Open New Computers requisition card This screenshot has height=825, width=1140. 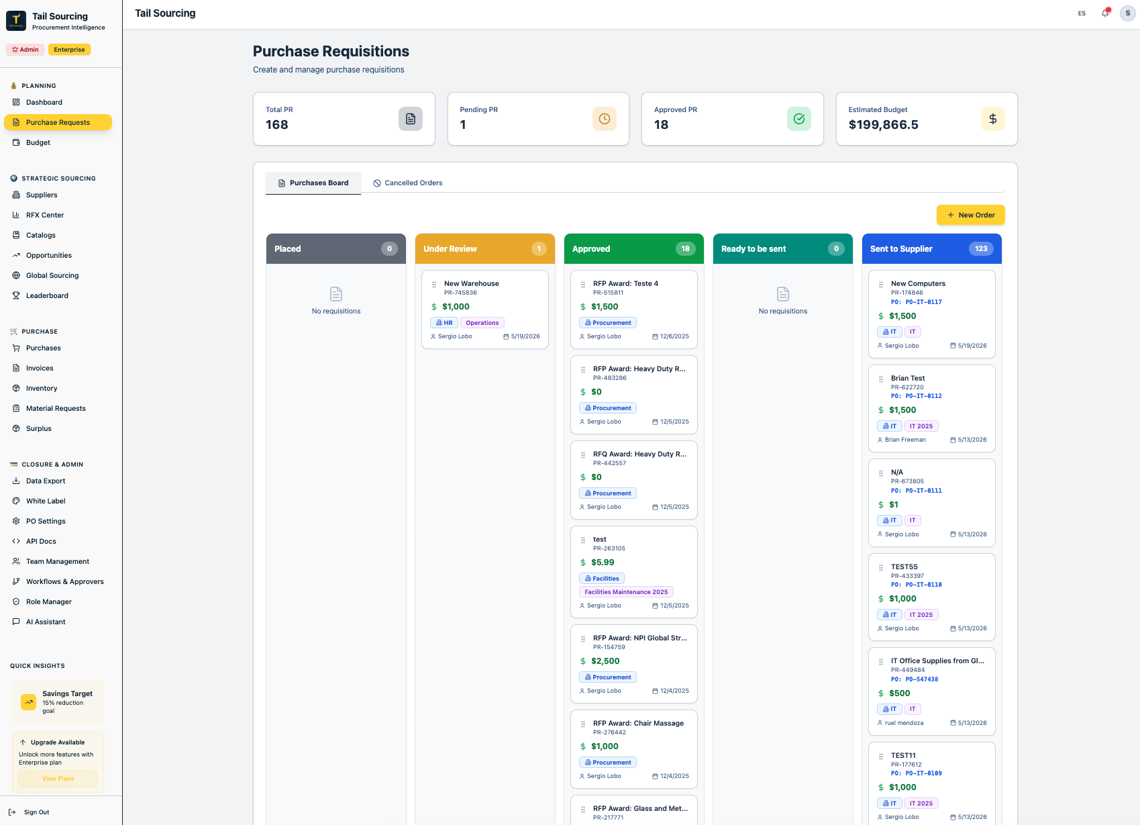[x=932, y=314]
